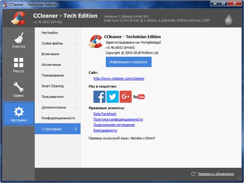Open the Google+ social page icon

[125, 96]
